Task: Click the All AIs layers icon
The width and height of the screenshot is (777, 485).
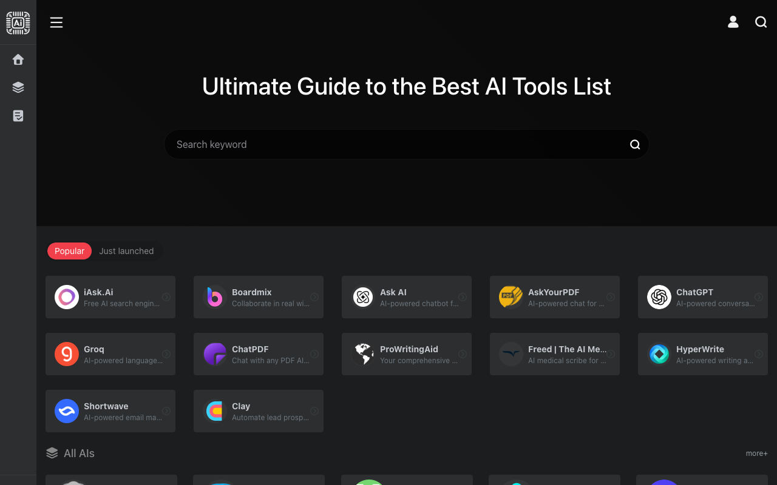Action: pyautogui.click(x=52, y=453)
